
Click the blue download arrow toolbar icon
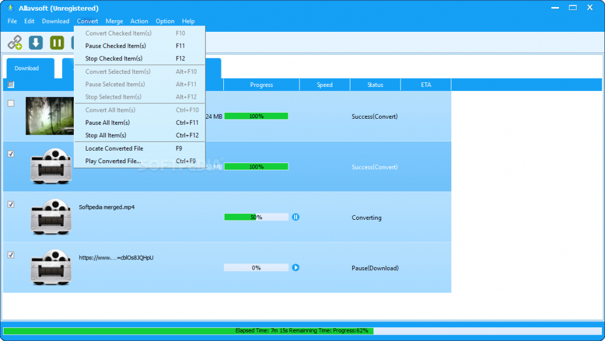(35, 43)
